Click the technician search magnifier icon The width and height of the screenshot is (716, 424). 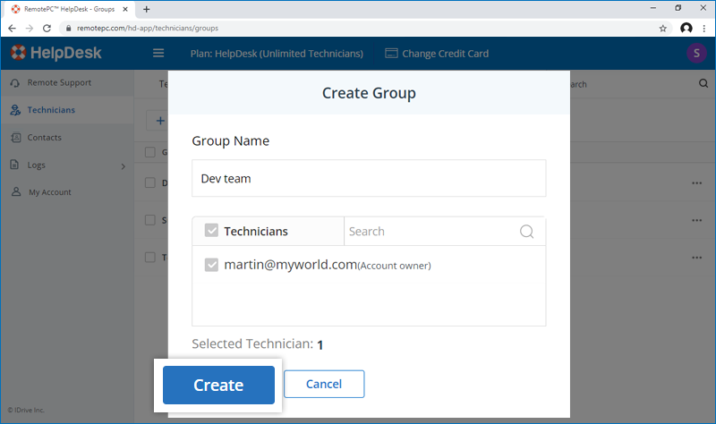pos(527,232)
